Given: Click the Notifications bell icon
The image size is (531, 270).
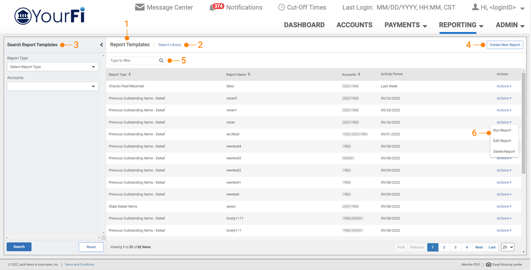Looking at the screenshot, I should pos(213,7).
